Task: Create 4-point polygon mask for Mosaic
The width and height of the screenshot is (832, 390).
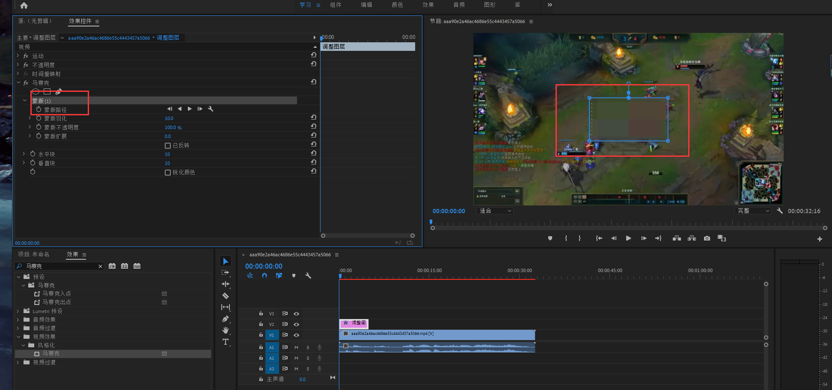Action: (47, 91)
